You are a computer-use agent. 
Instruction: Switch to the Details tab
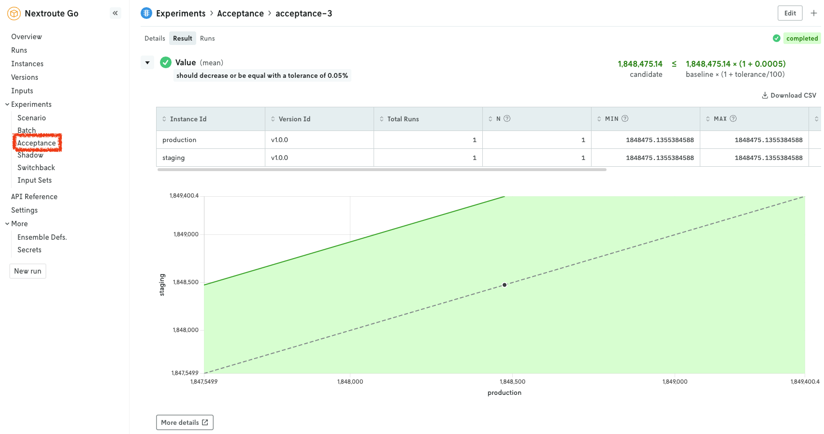click(x=155, y=38)
